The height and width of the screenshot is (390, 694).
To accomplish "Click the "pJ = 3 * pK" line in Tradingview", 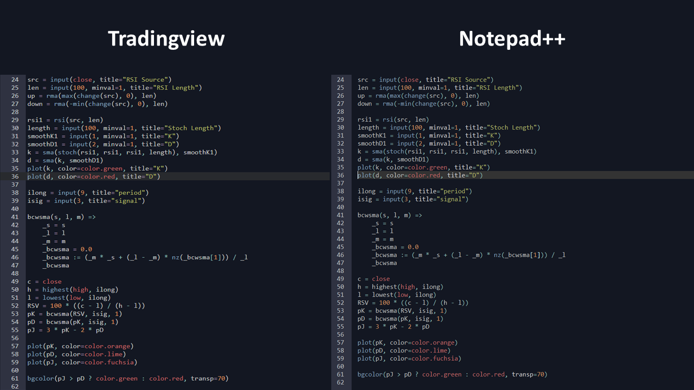I will click(x=66, y=330).
